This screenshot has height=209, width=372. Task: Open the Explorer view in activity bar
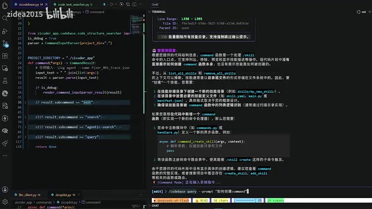[x=5, y=6]
